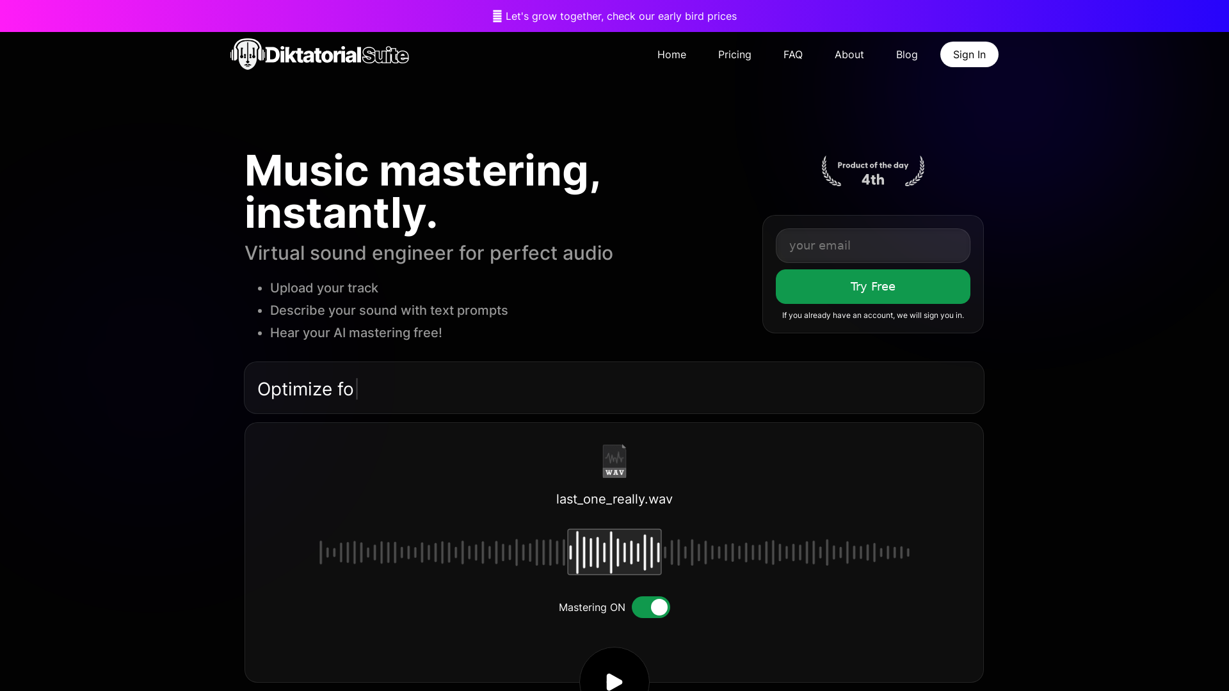Focus the your email input field
Screen dimensions: 1229x691
pyautogui.click(x=873, y=246)
